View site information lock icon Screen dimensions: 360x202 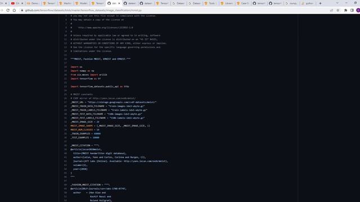(x=22, y=10)
